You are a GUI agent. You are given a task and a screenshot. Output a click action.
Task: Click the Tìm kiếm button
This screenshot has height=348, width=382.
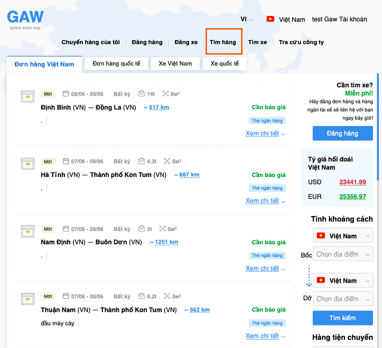point(342,318)
